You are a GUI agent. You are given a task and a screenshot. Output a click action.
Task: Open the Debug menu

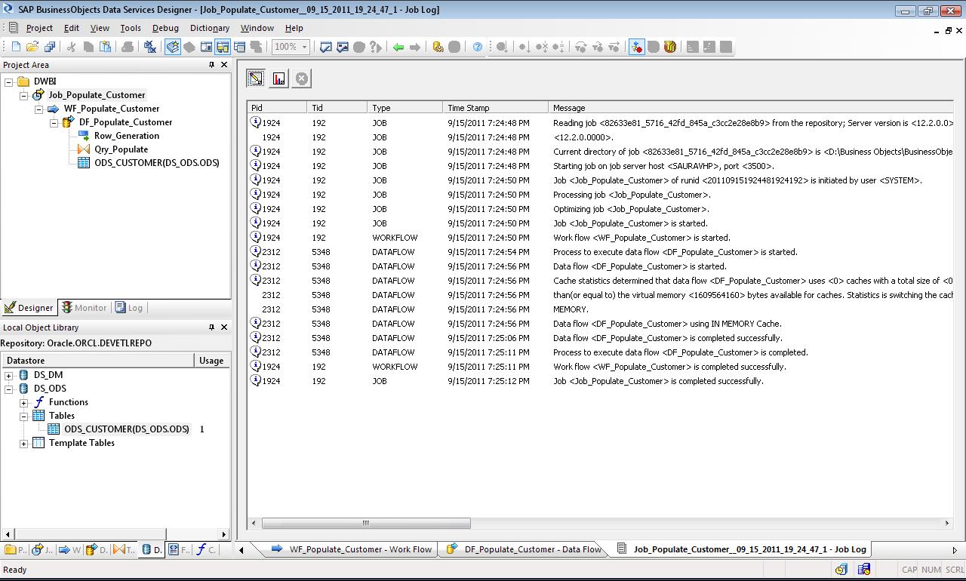click(x=165, y=28)
